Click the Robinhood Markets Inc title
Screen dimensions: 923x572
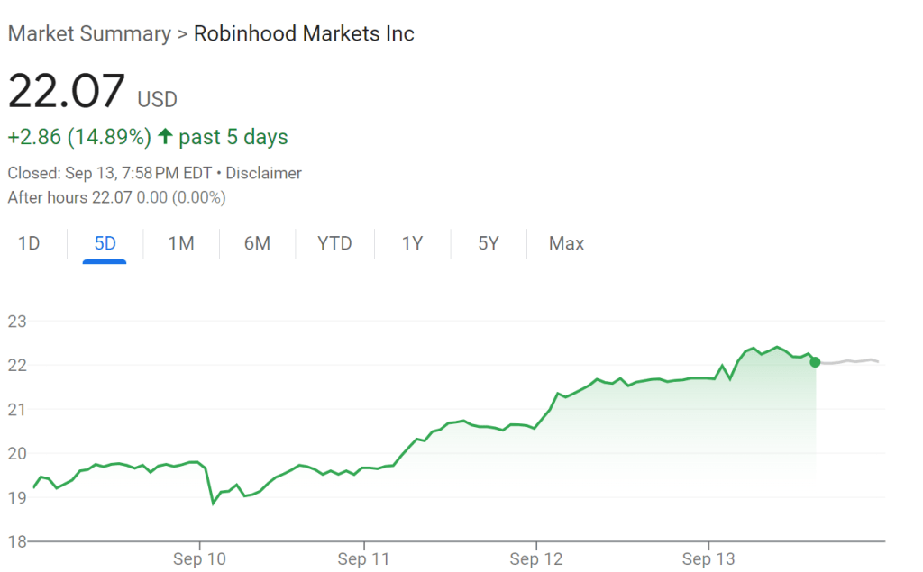(304, 34)
